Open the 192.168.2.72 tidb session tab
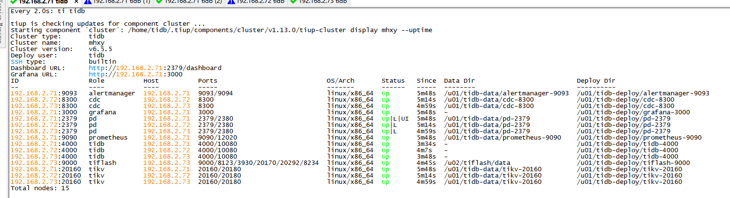Image resolution: width=730 pixels, height=198 pixels. pos(256,2)
